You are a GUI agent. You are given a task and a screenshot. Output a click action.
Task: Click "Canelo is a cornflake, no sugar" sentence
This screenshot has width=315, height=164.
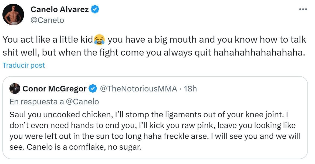(x=75, y=148)
